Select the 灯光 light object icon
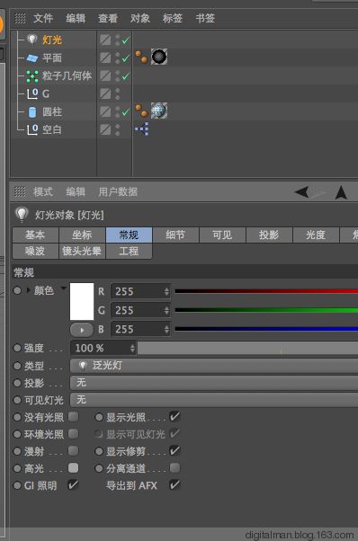The image size is (358, 541). (x=32, y=40)
